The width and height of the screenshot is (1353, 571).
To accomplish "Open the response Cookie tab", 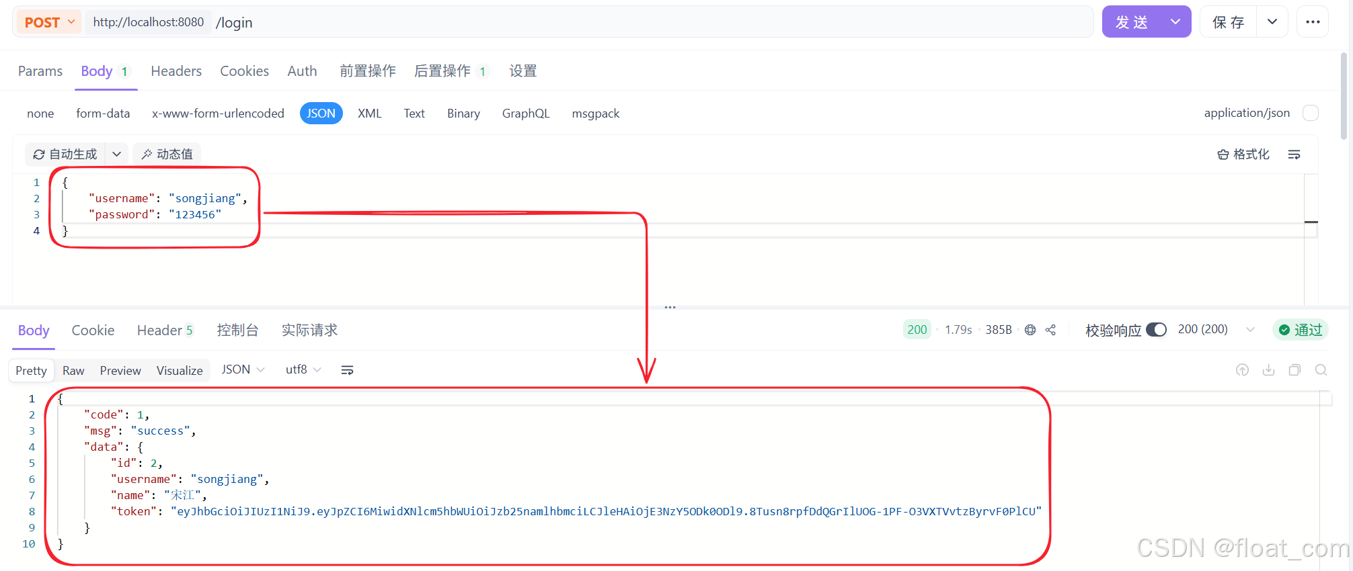I will pyautogui.click(x=93, y=331).
